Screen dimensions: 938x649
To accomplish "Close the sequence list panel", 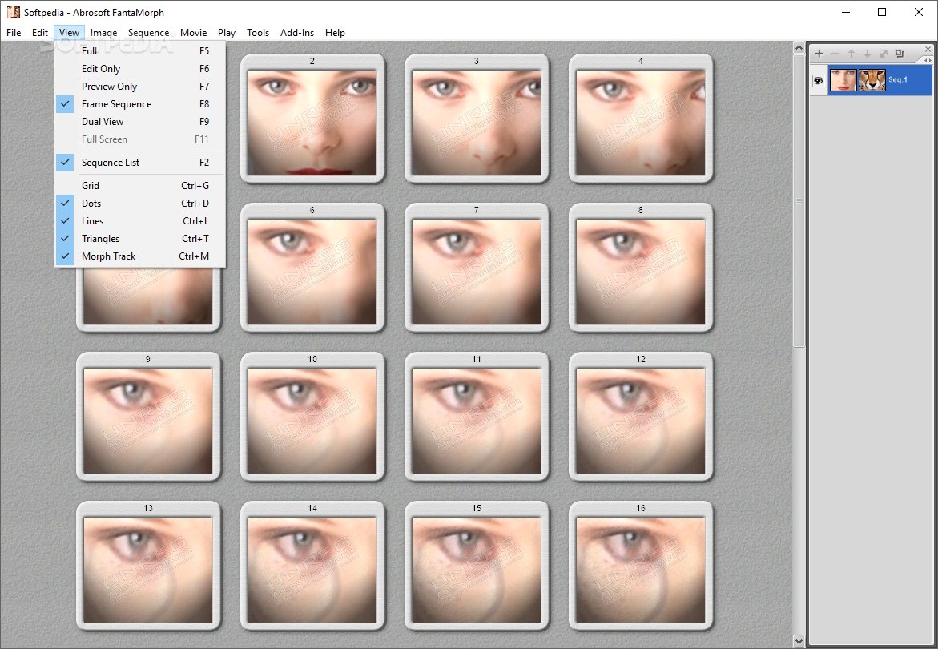I will [928, 49].
